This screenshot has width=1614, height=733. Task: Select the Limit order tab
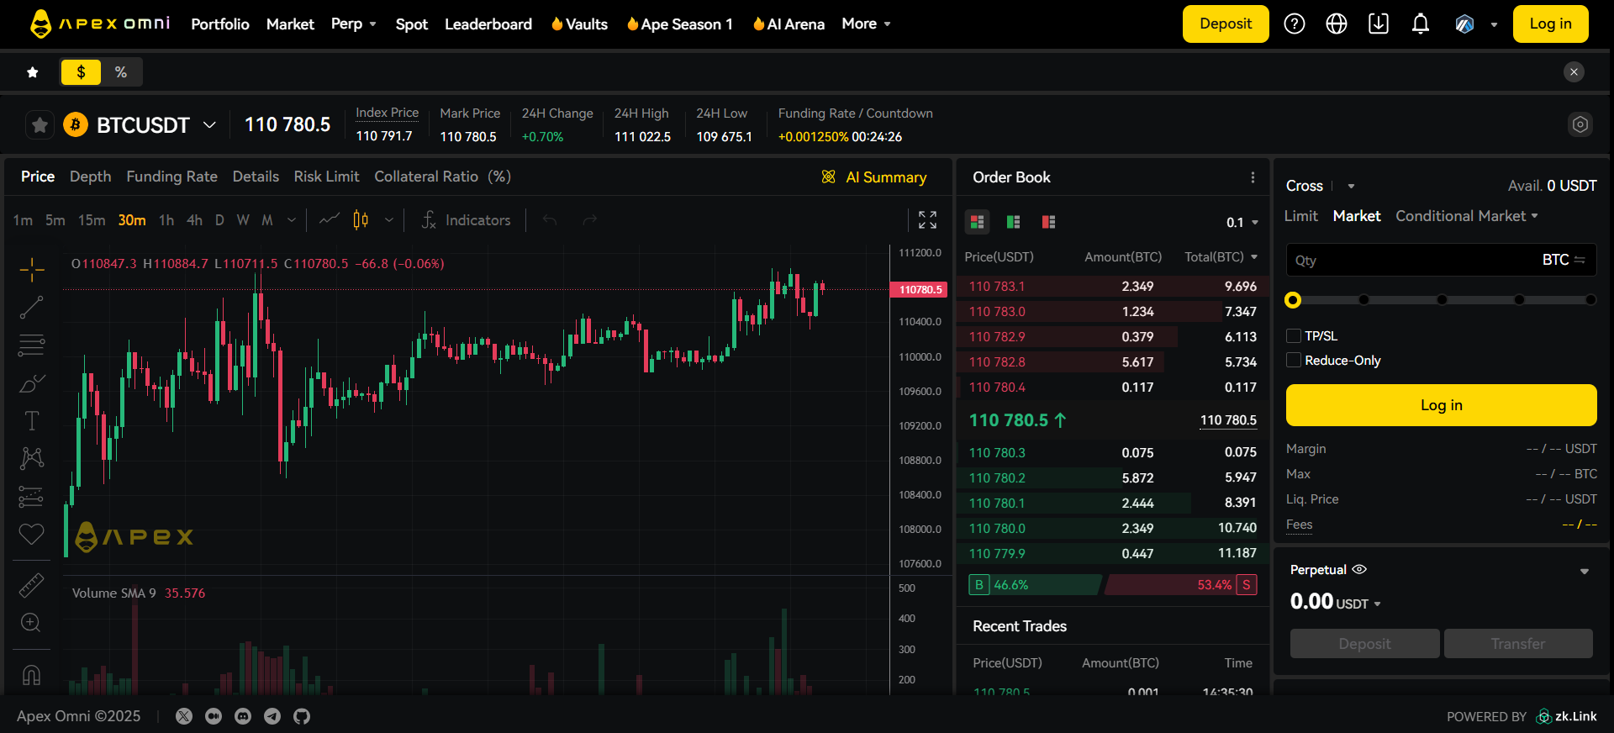(1300, 216)
